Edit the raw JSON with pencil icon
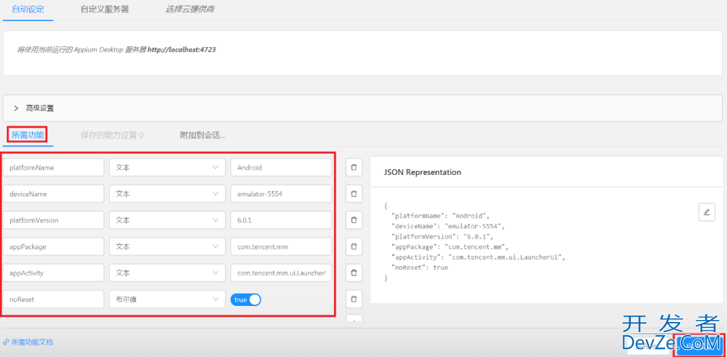This screenshot has width=727, height=357. click(x=707, y=212)
